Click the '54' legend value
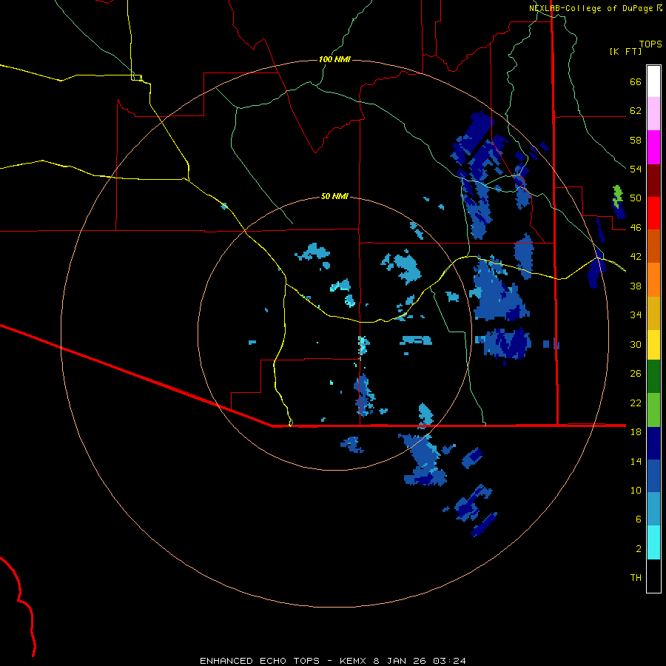Image resolution: width=666 pixels, height=666 pixels. click(636, 169)
